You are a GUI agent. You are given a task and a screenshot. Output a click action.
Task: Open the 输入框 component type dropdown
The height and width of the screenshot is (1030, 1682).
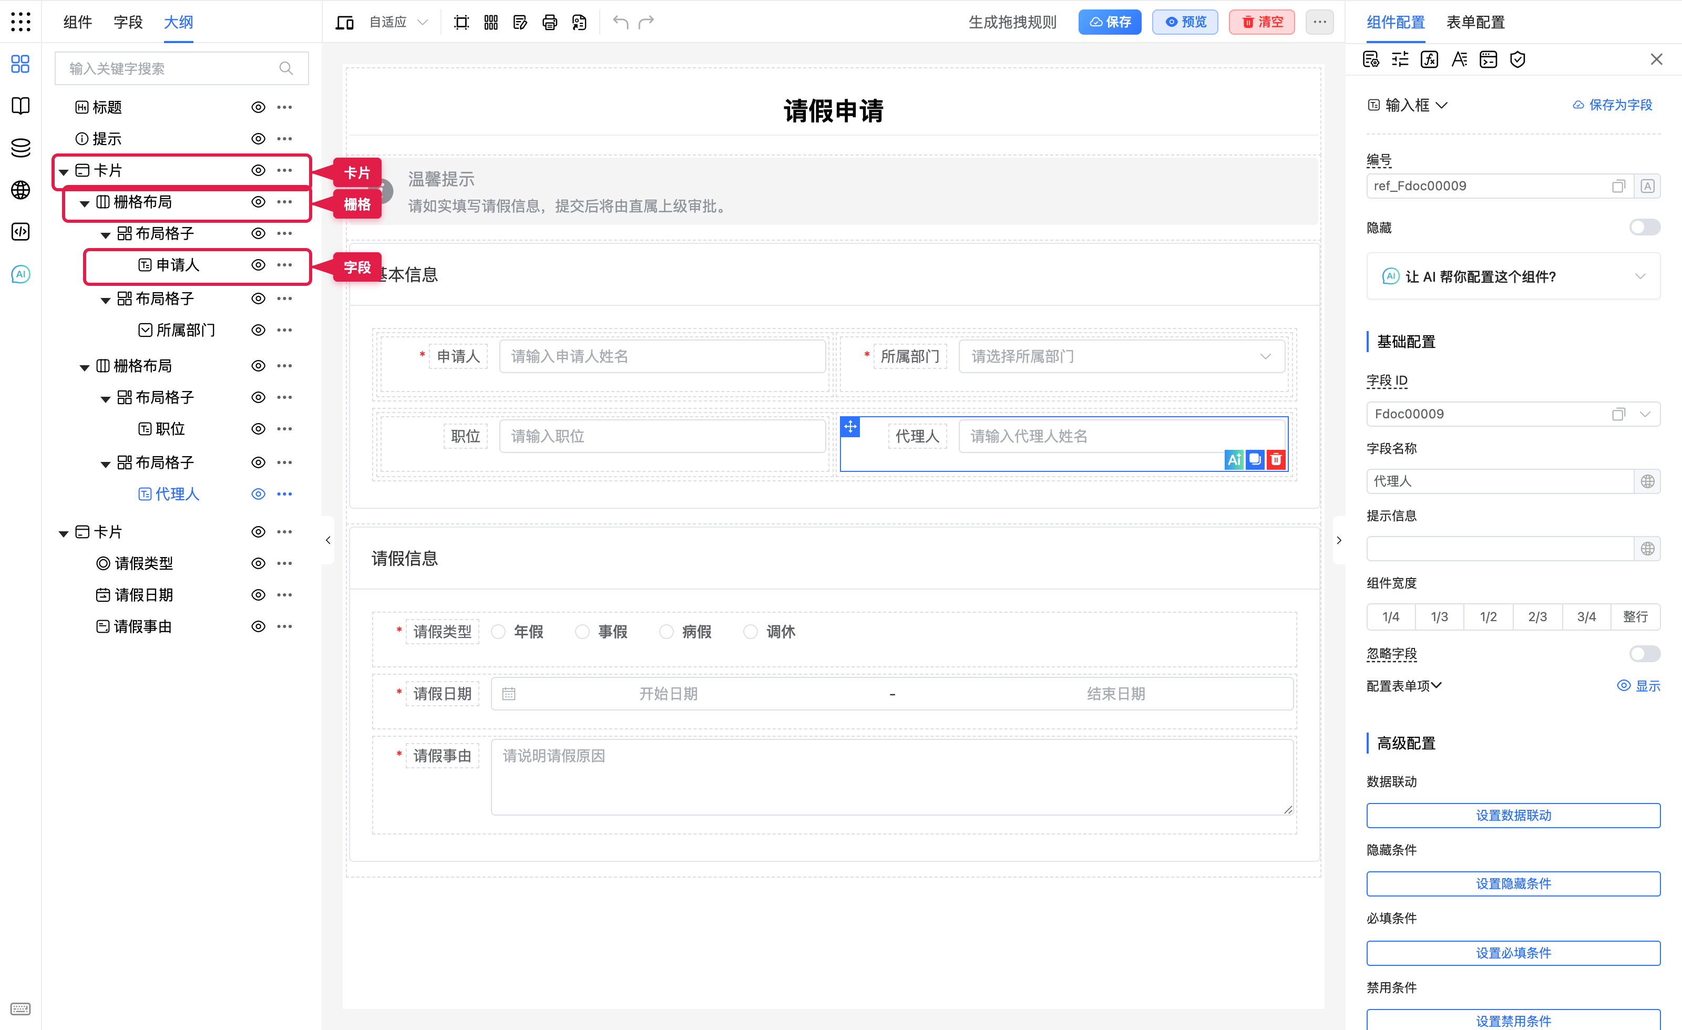coord(1408,105)
